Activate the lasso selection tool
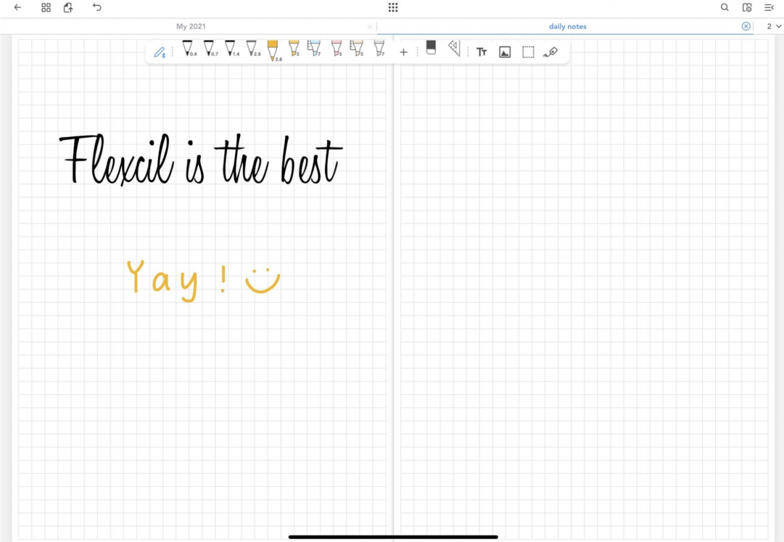784x542 pixels. [x=528, y=52]
